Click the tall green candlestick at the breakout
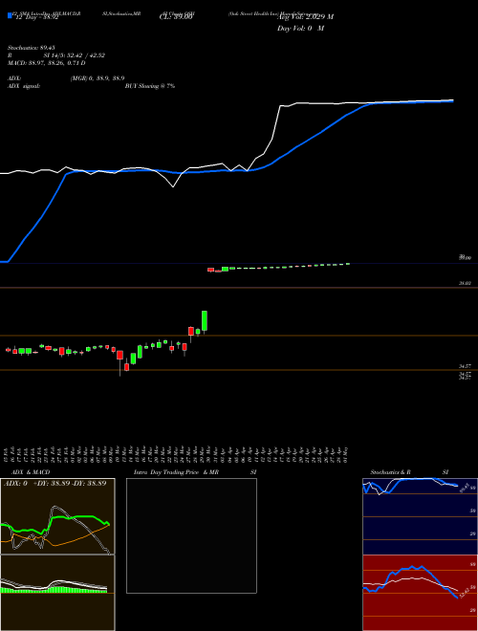The image size is (478, 631). (x=205, y=321)
